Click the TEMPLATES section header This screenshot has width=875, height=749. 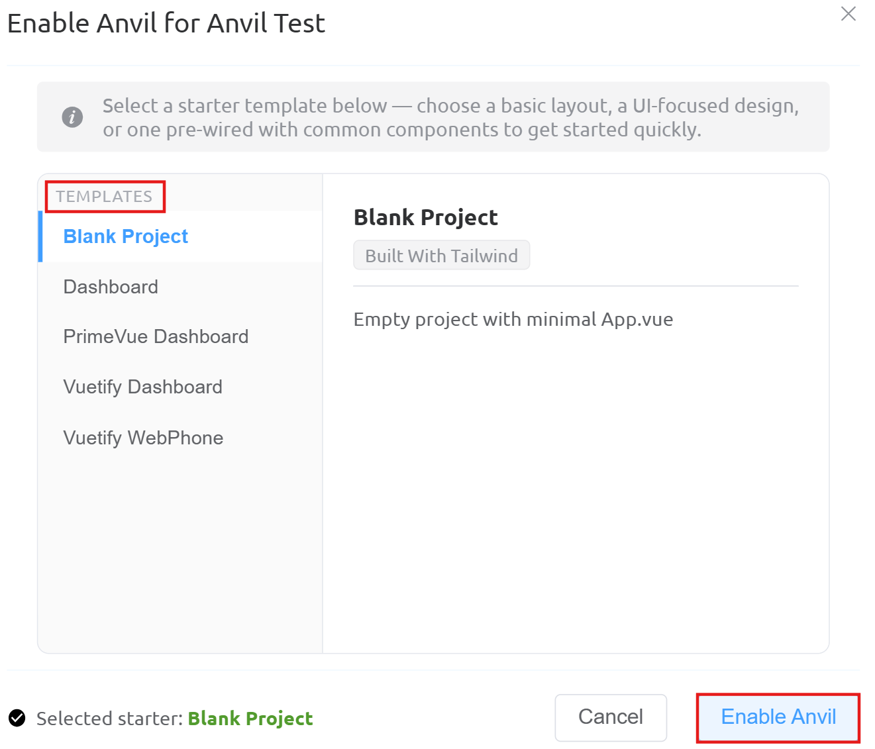[104, 197]
